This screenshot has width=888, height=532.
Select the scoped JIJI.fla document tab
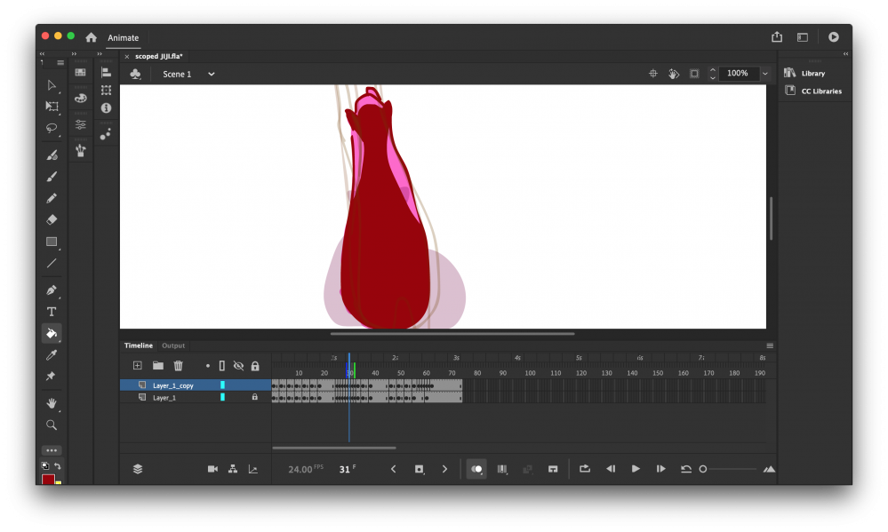pos(158,56)
